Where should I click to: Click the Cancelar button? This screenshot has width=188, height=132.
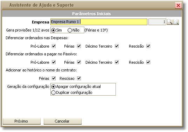(63, 121)
